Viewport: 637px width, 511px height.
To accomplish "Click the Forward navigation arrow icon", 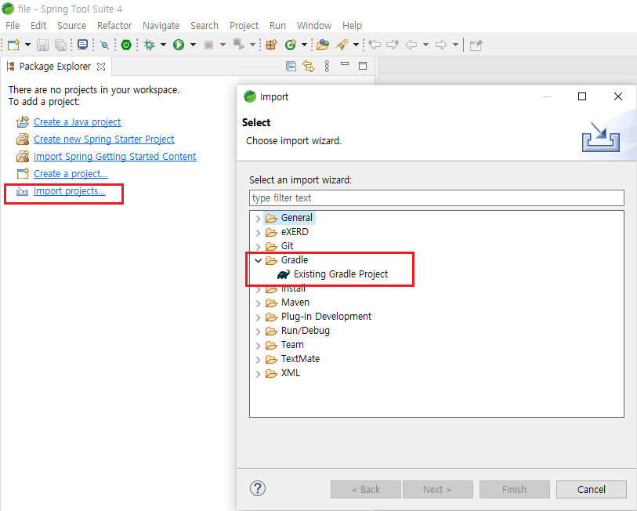I will [441, 45].
